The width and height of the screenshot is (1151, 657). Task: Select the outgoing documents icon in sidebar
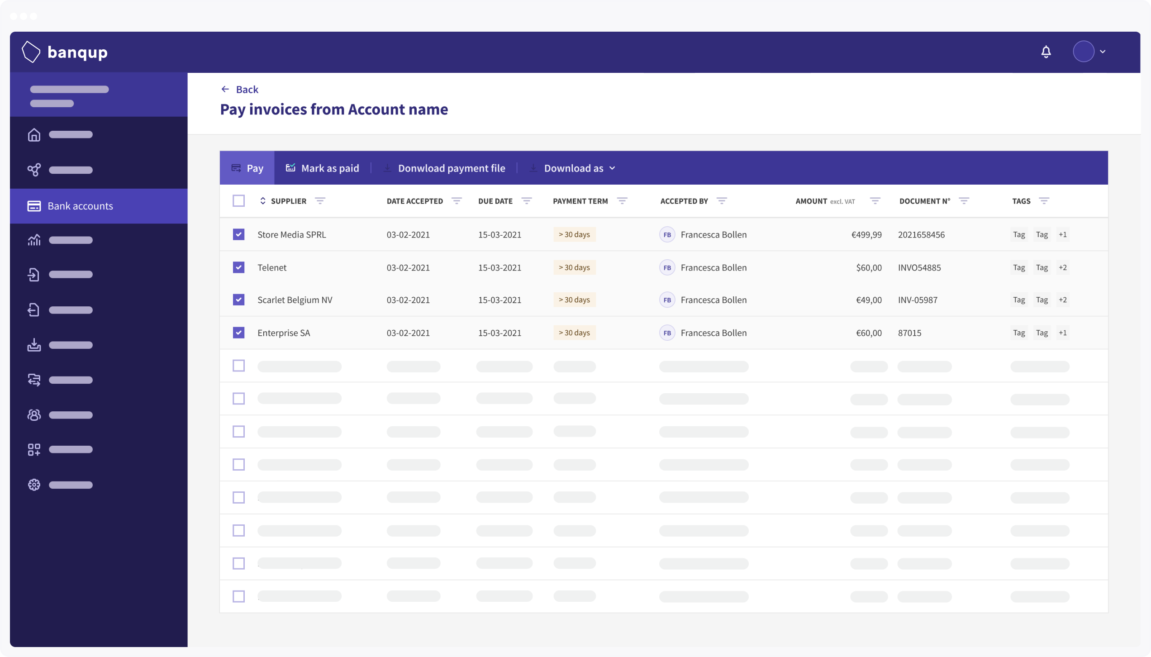[34, 309]
